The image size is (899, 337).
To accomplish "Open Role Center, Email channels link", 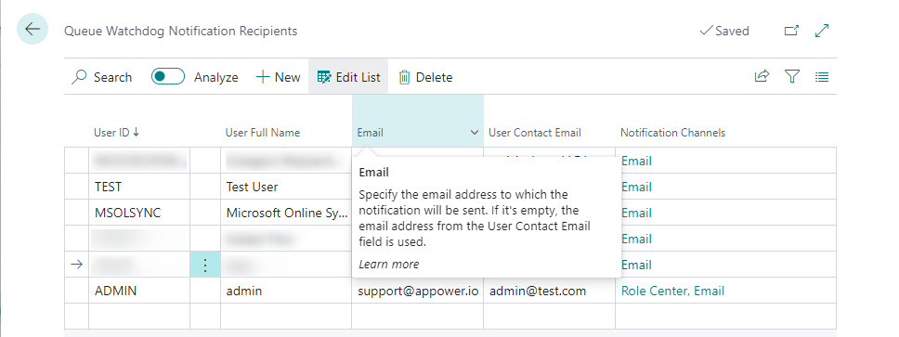I will 672,291.
